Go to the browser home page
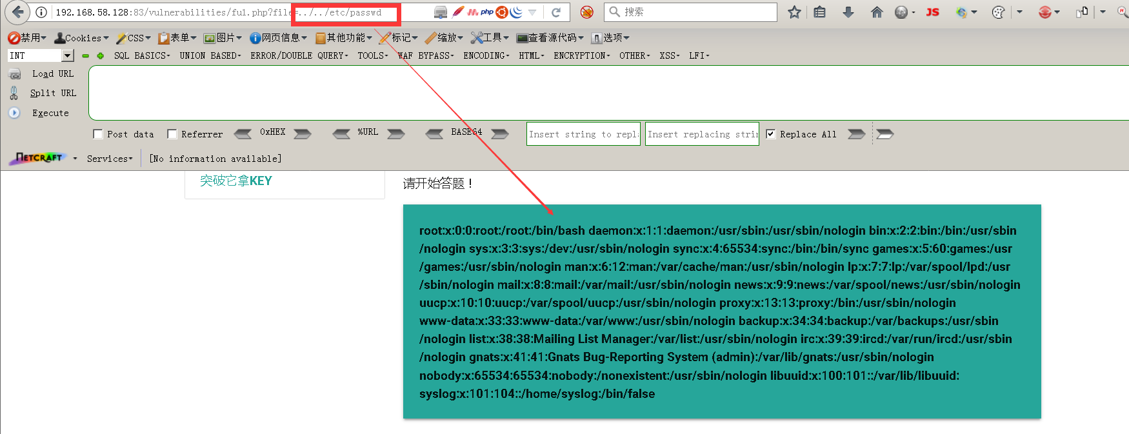1129x434 pixels. tap(877, 12)
